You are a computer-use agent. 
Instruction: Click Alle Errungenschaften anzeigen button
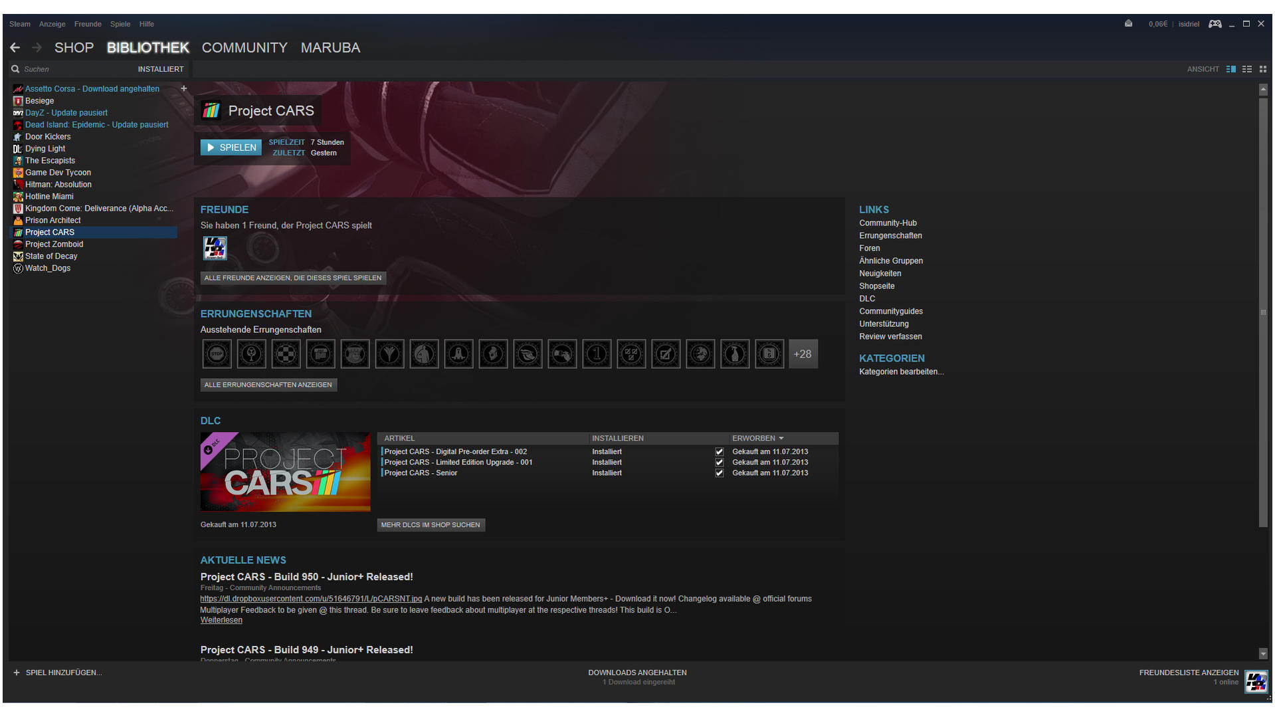pyautogui.click(x=268, y=385)
